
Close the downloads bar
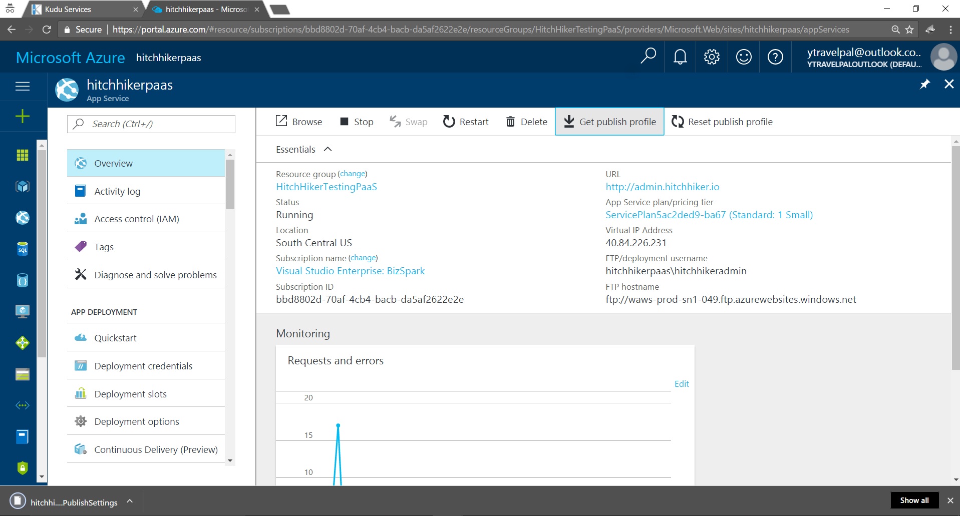pyautogui.click(x=950, y=500)
